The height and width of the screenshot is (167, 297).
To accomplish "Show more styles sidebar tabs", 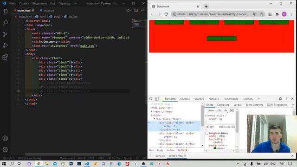I will (292, 105).
